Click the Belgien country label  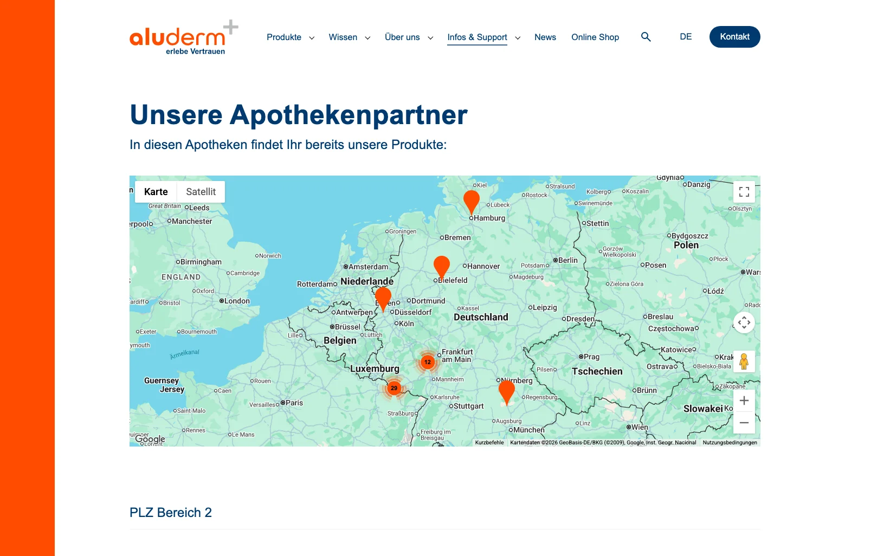coord(340,341)
